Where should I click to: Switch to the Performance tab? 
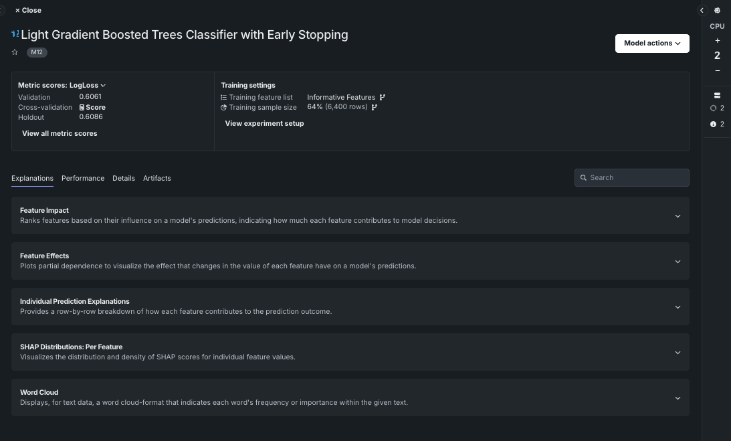(x=83, y=178)
